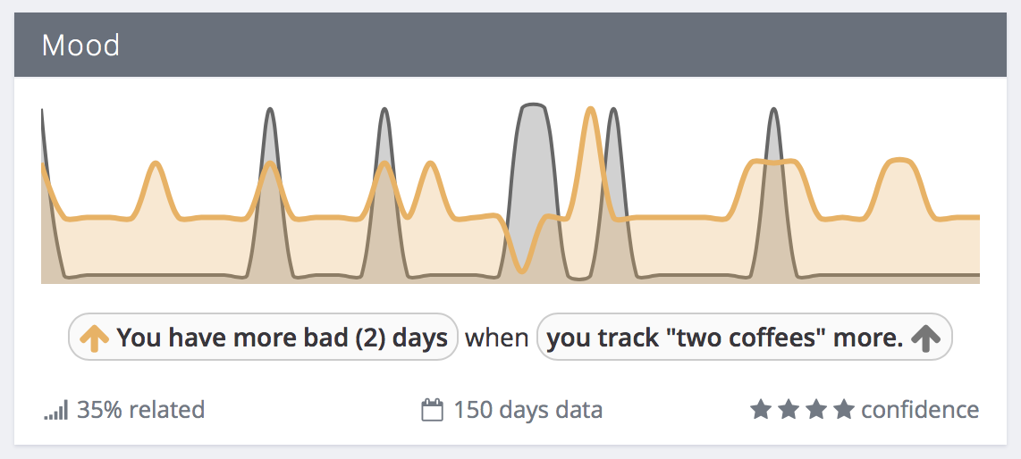This screenshot has width=1021, height=459.
Task: Click the first orange bump on the left
Action: click(156, 165)
